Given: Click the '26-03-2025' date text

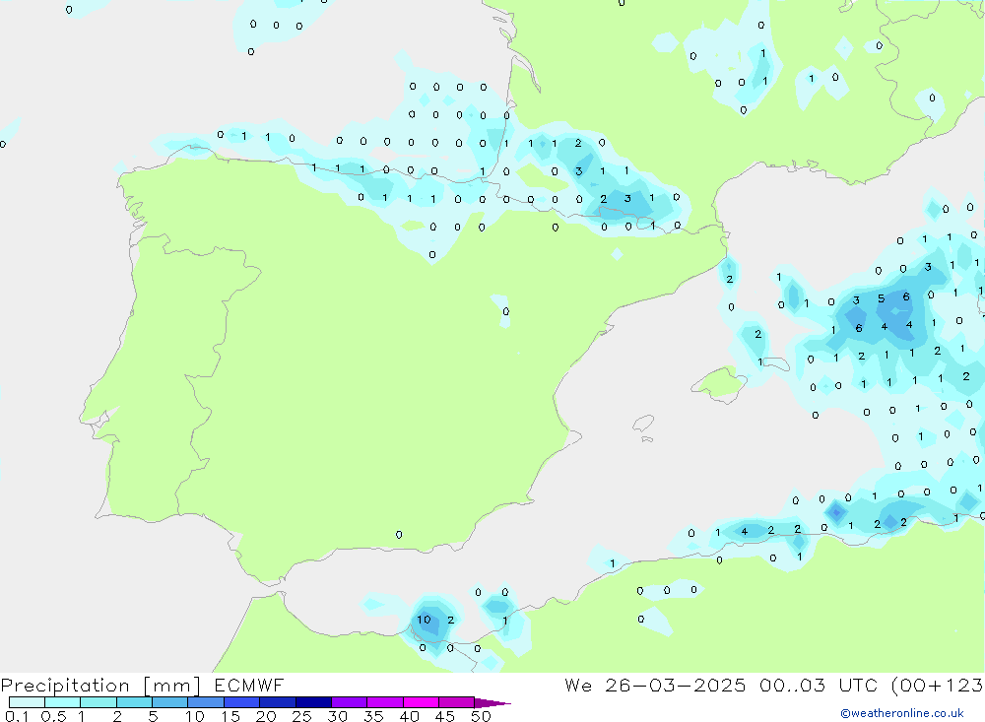Looking at the screenshot, I should [676, 685].
